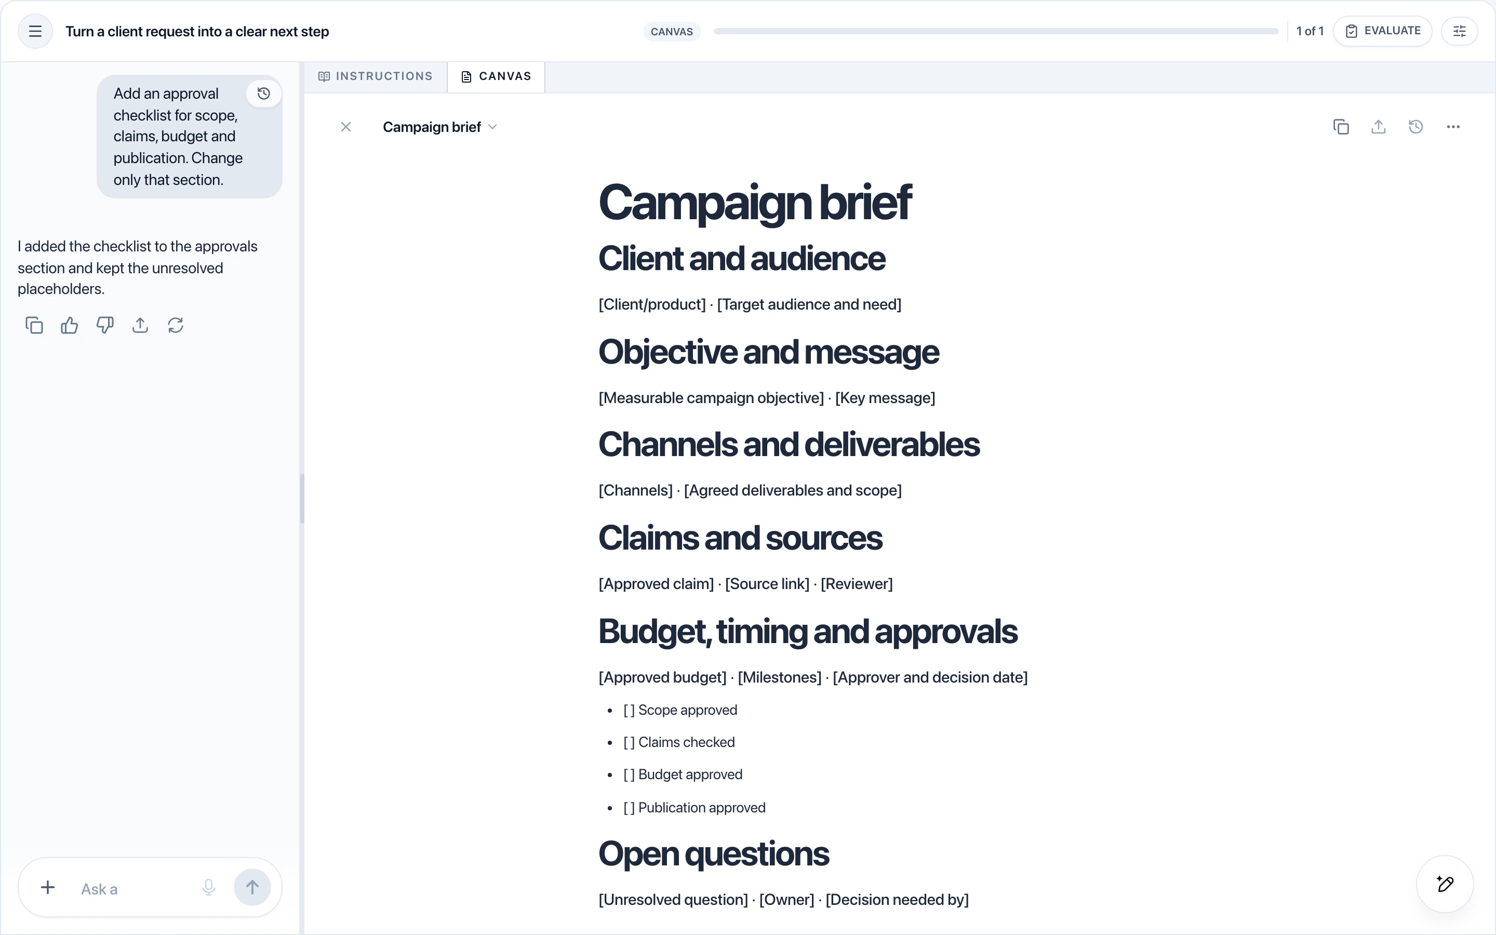The width and height of the screenshot is (1496, 935).
Task: Start voice input with microphone
Action: [209, 887]
